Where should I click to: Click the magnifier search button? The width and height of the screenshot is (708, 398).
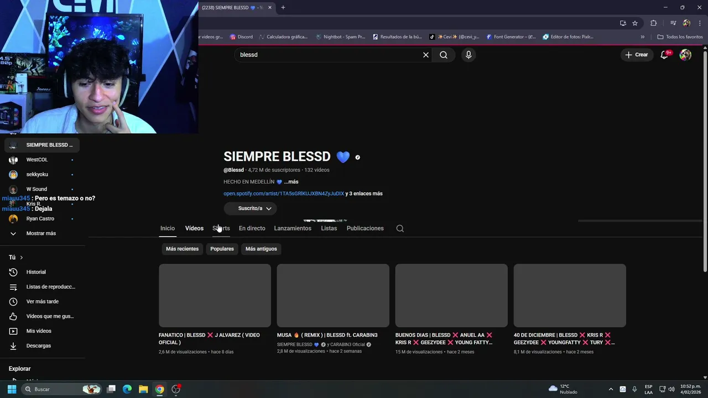pyautogui.click(x=444, y=55)
